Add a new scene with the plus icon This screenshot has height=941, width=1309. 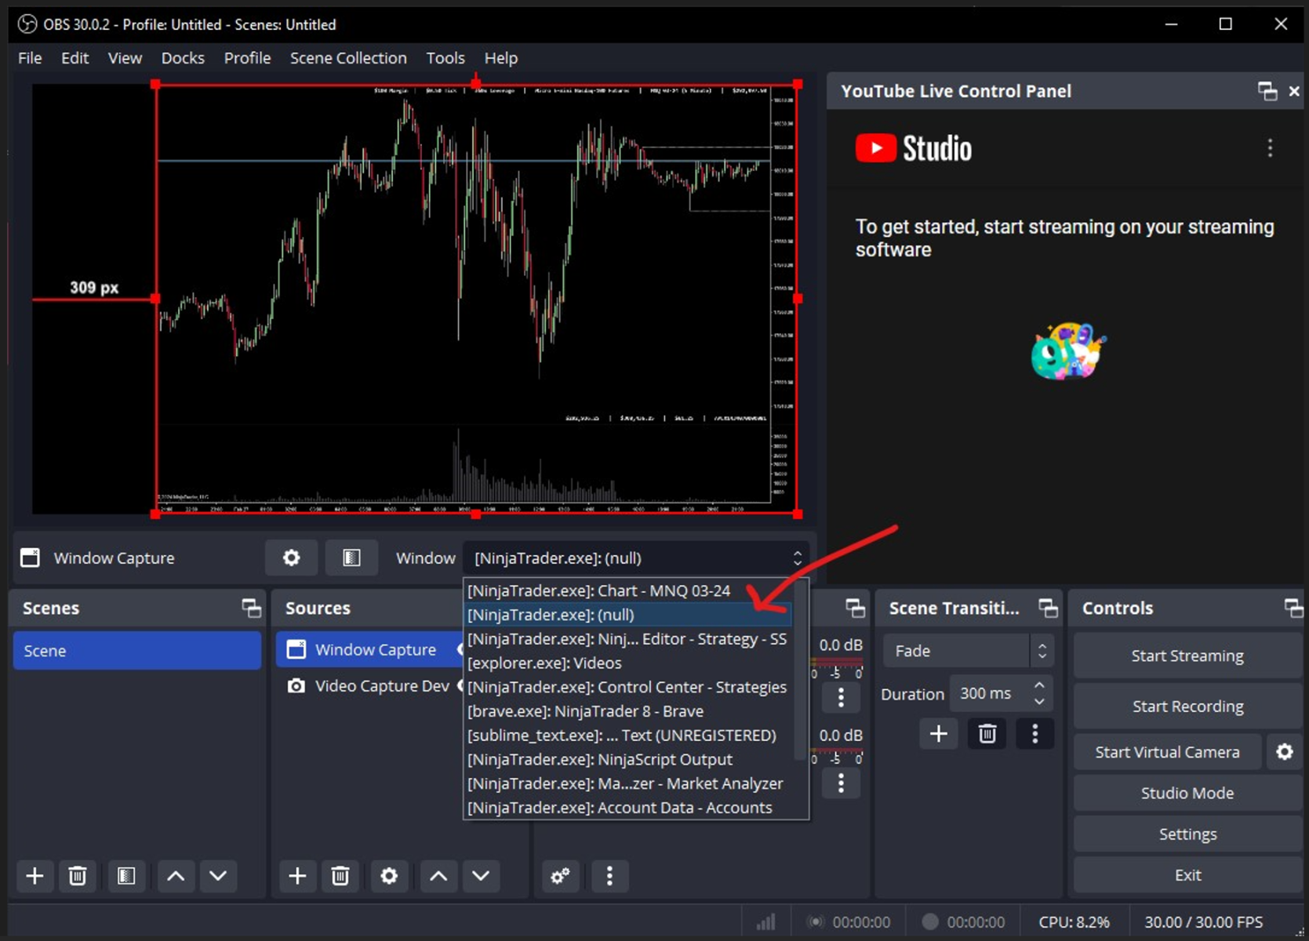tap(35, 876)
